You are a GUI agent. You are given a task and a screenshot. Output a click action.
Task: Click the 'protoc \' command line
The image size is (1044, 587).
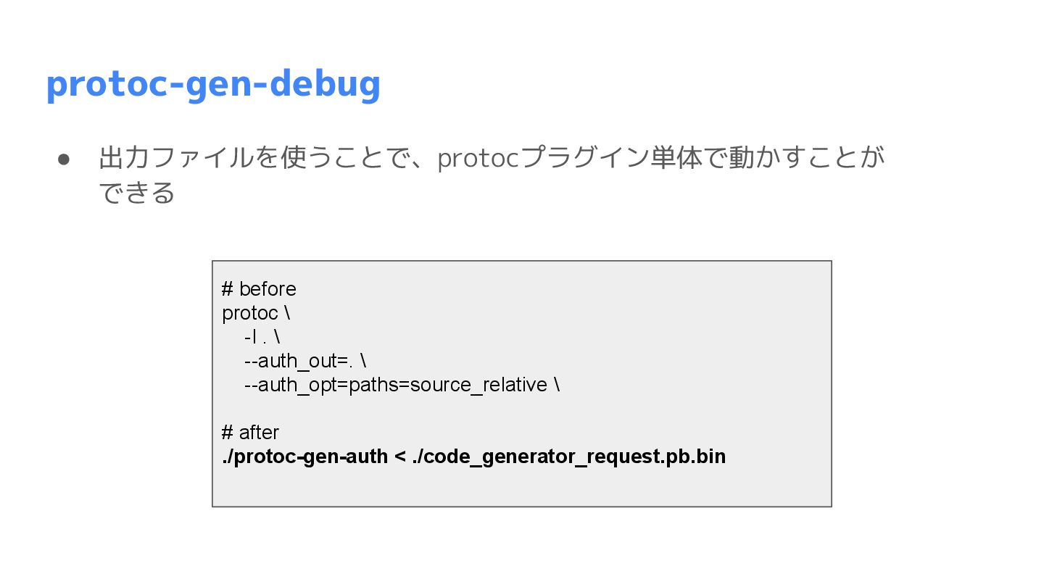256,313
